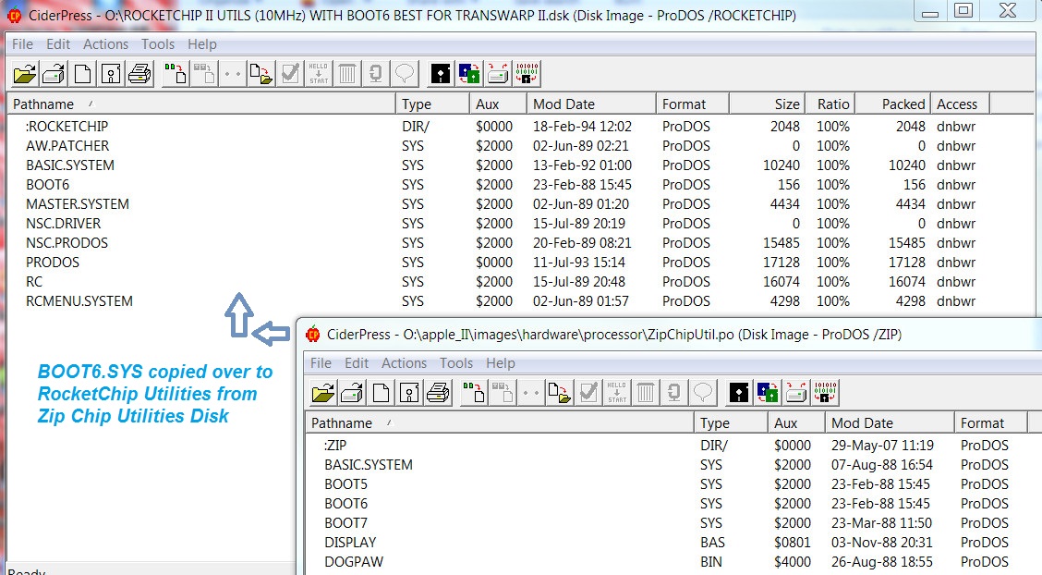Open Actions menu in ROCKETCHIP window

coord(105,43)
